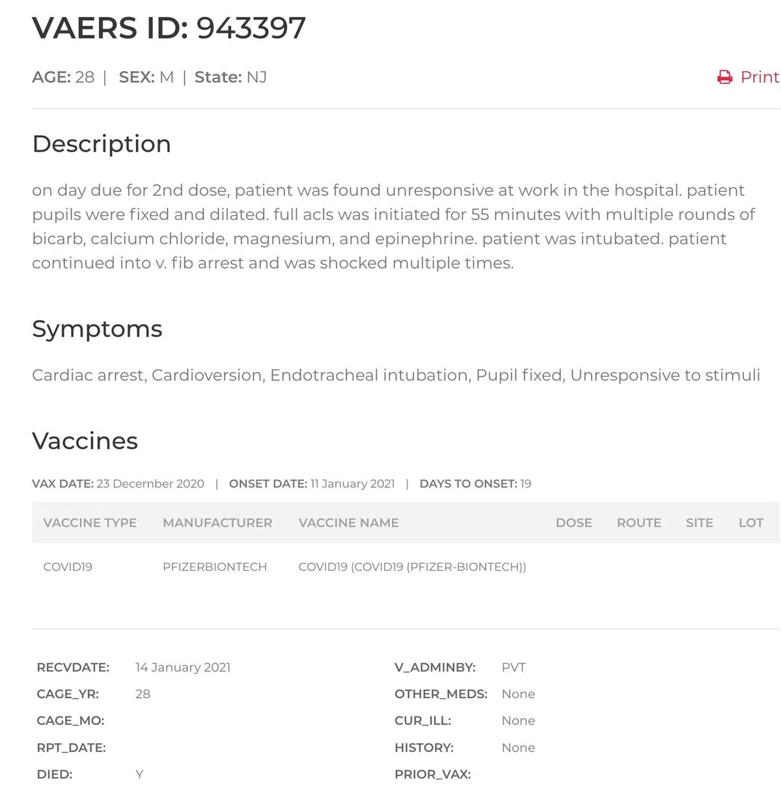Click the ROUTE column header
Screen dimensions: 781x786
pos(639,522)
